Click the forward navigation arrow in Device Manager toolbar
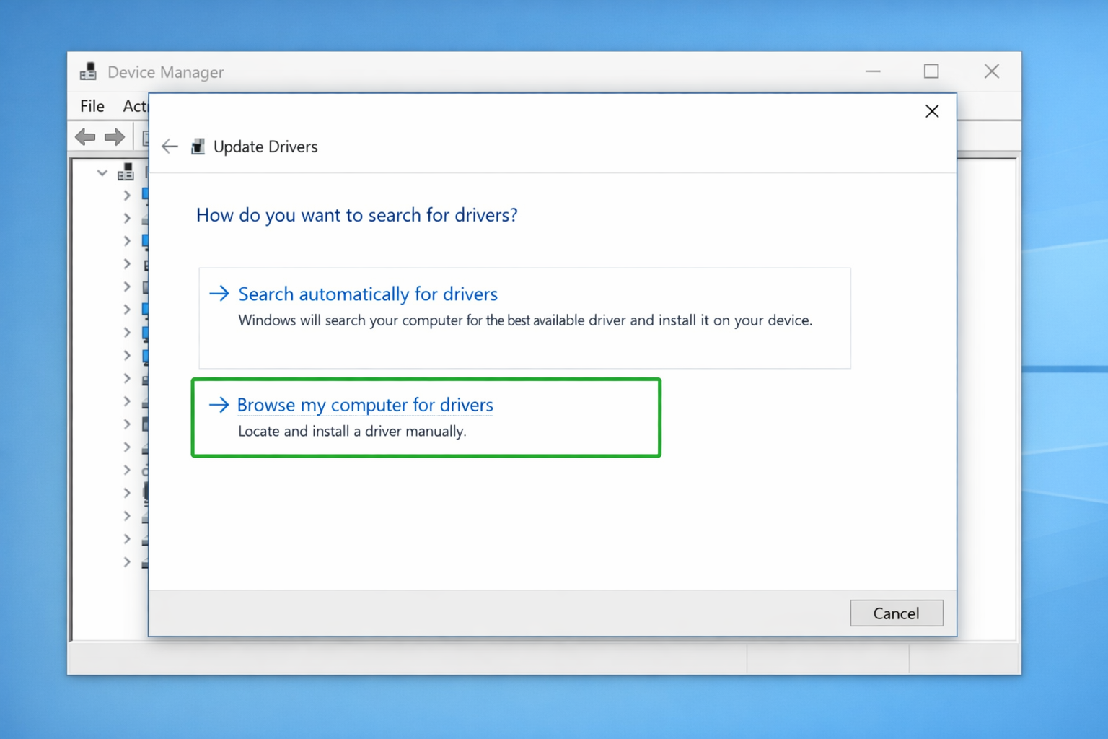The width and height of the screenshot is (1108, 739). point(114,136)
